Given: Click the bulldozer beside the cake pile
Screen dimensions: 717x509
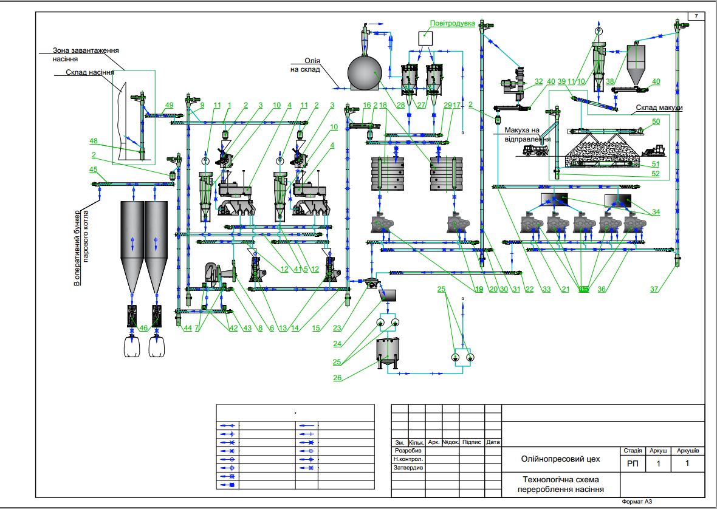Looking at the screenshot, I should tap(653, 151).
